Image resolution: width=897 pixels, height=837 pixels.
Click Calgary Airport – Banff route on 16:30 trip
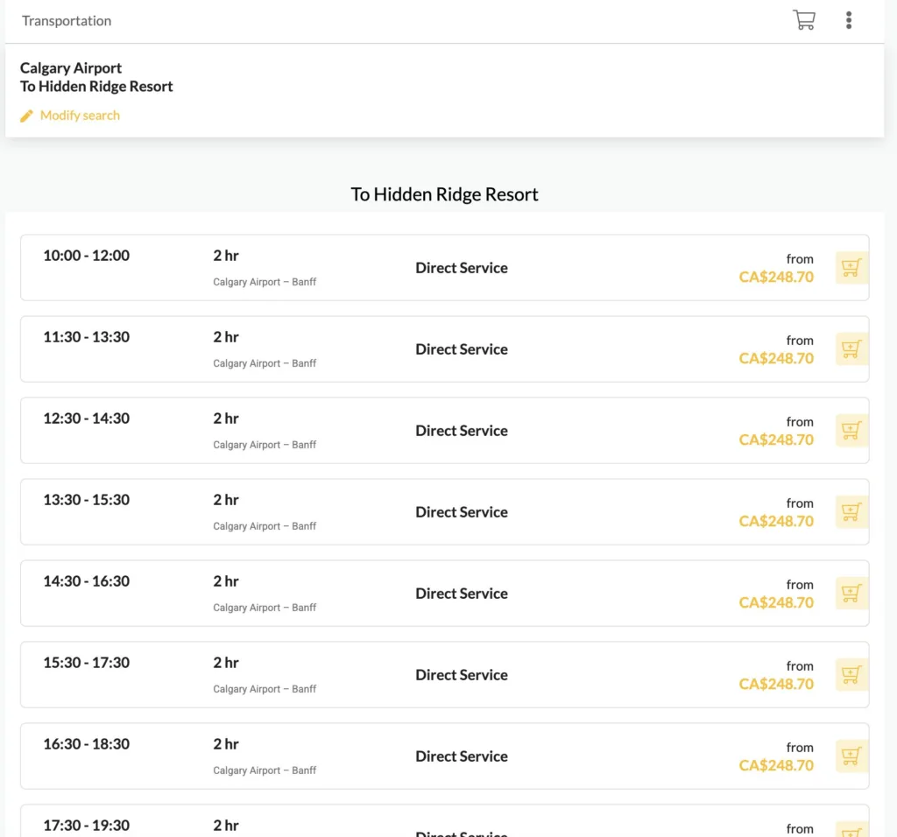[x=265, y=770]
